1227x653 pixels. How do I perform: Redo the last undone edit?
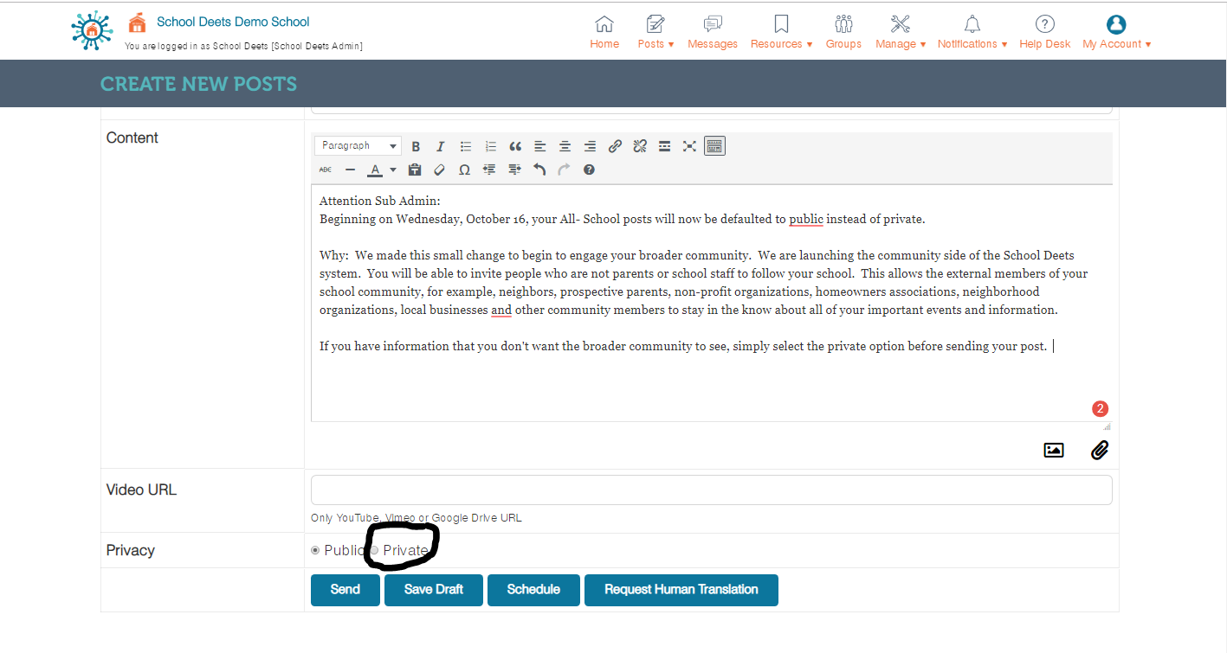point(564,170)
